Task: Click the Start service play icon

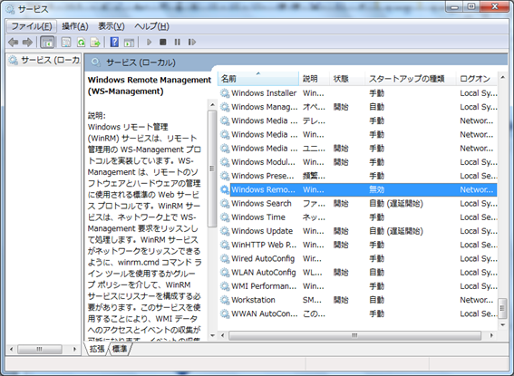Action: 150,43
